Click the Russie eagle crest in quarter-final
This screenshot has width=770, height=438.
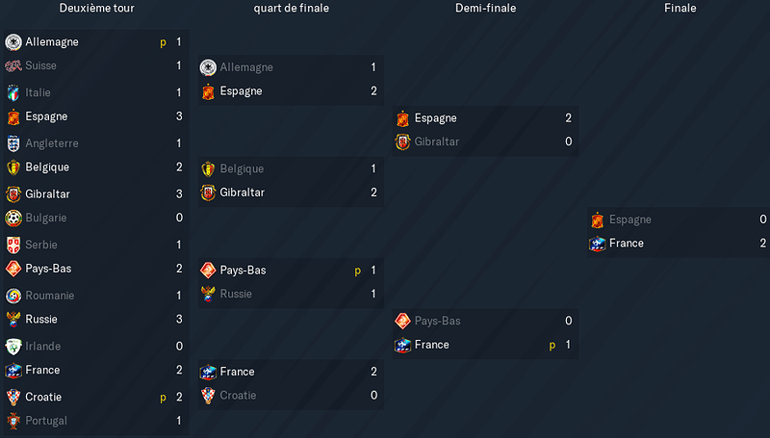coord(208,295)
